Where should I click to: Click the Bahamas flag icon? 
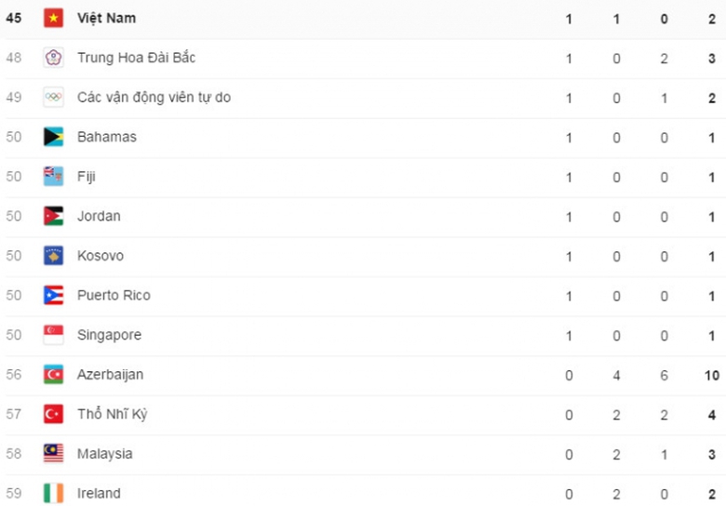point(53,137)
